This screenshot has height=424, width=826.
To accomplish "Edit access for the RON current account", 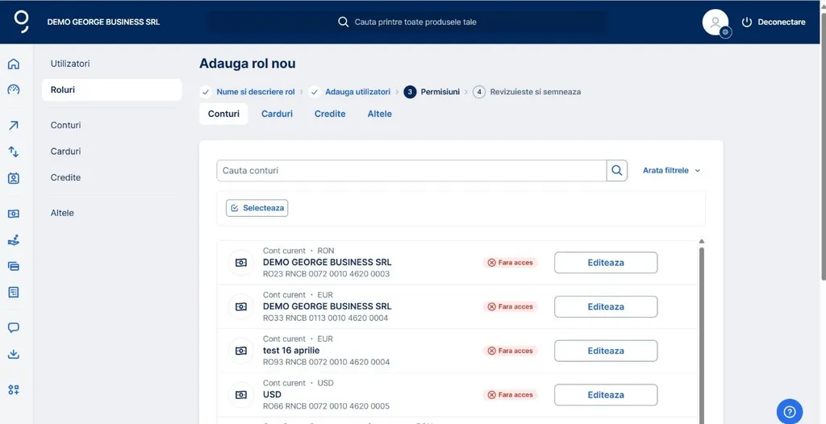I will click(605, 263).
